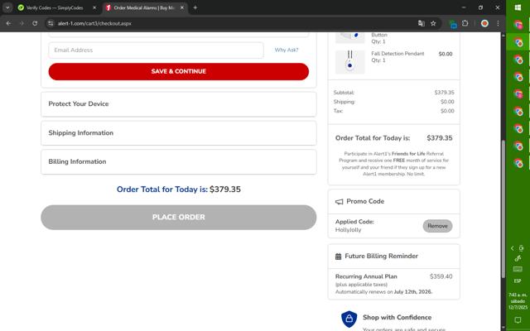Click the Shop with Confidence shield icon
Viewport: 530px width, 331px height.
tap(349, 319)
